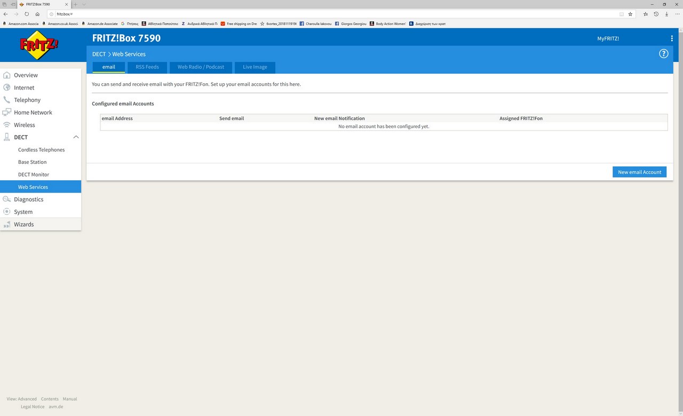The height and width of the screenshot is (416, 683).
Task: Click the New email Notification column header
Action: click(x=339, y=118)
